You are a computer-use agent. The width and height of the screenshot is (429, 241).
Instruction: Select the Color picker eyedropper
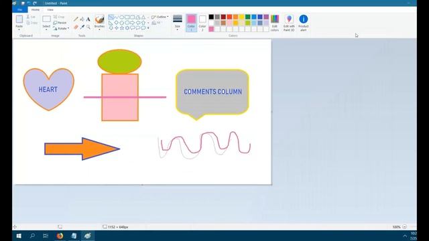pos(82,27)
